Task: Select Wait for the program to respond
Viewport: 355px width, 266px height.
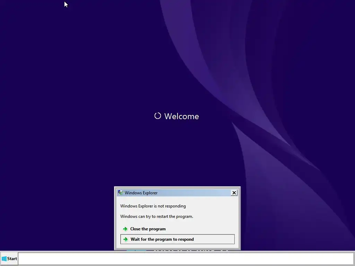Action: 177,239
